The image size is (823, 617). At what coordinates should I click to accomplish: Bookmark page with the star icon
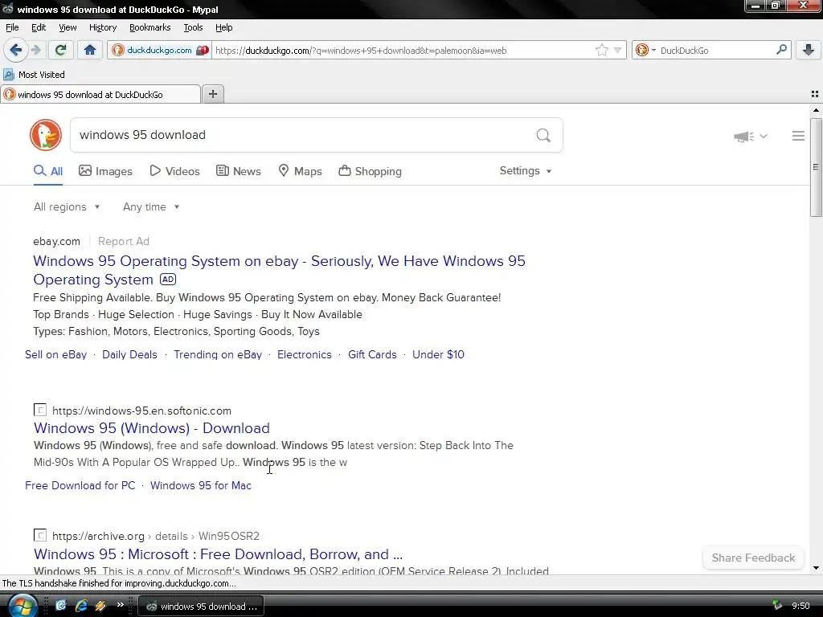click(601, 51)
